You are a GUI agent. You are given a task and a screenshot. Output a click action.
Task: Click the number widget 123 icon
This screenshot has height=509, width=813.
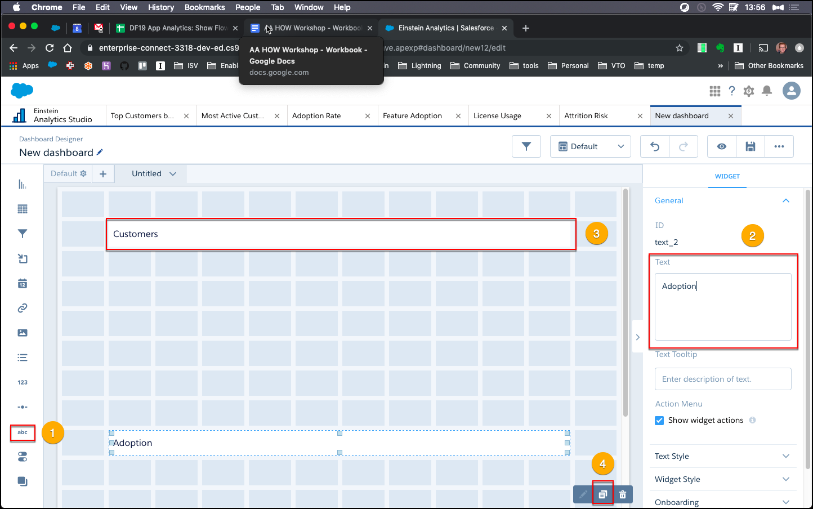tap(23, 382)
